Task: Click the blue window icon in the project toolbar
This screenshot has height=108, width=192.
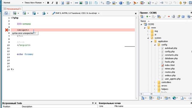Action: (x=183, y=16)
